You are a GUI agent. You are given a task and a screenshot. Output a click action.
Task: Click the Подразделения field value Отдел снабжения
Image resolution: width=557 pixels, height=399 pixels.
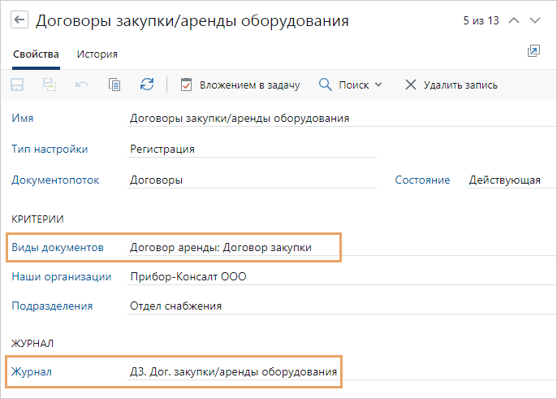pos(175,306)
